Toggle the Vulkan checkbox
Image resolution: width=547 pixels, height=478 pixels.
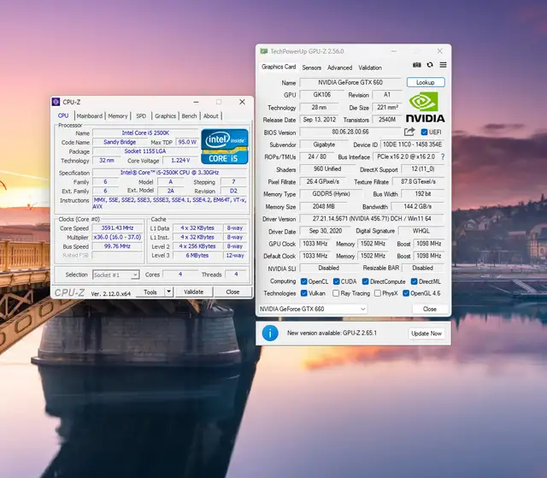tap(304, 293)
